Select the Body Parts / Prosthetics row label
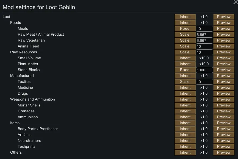Image resolution: width=238 pixels, height=159 pixels. coord(38,129)
